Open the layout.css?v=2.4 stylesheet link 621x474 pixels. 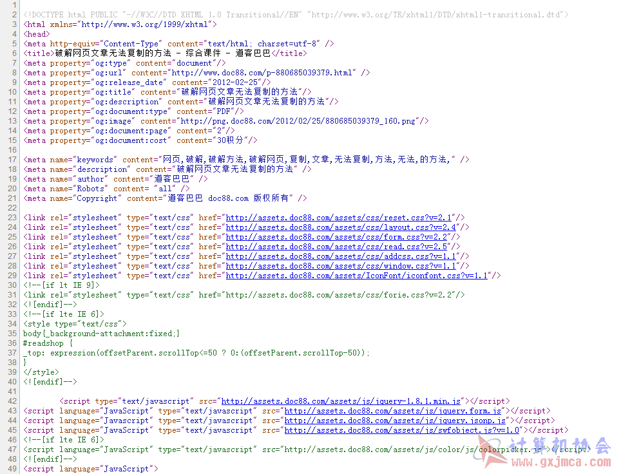(x=341, y=227)
